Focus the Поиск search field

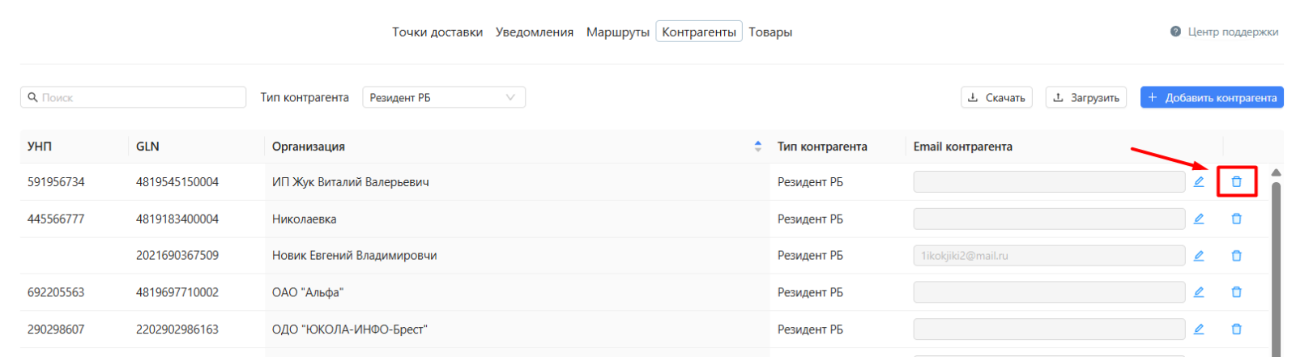coord(133,97)
